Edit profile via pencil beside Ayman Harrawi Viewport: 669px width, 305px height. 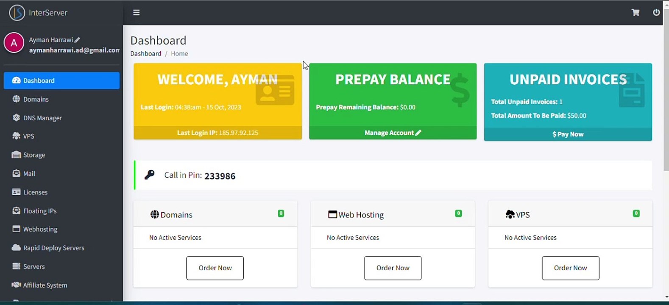77,40
